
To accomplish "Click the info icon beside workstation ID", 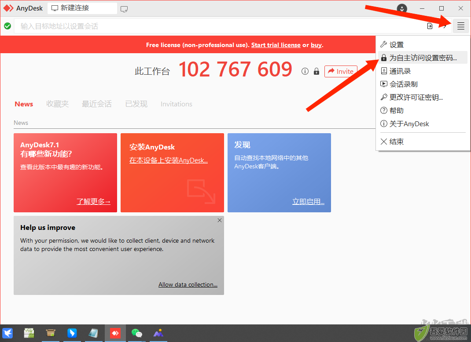I will [x=305, y=71].
